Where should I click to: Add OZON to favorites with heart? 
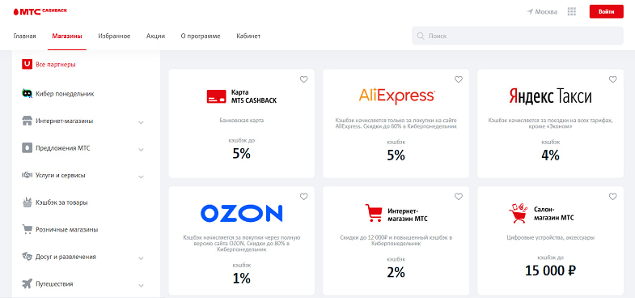click(x=303, y=197)
